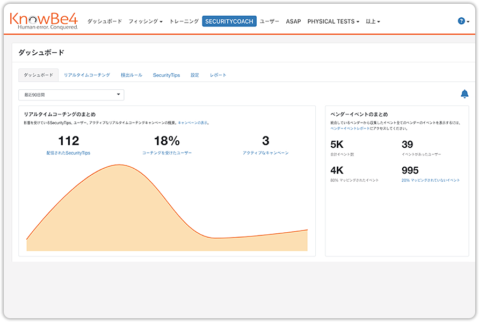The image size is (479, 322).
Task: Click the ベンダーイベントのまとめ heading
Action: [359, 115]
